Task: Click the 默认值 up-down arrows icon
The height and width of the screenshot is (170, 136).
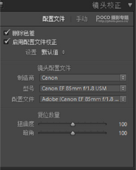Action: pos(63,52)
